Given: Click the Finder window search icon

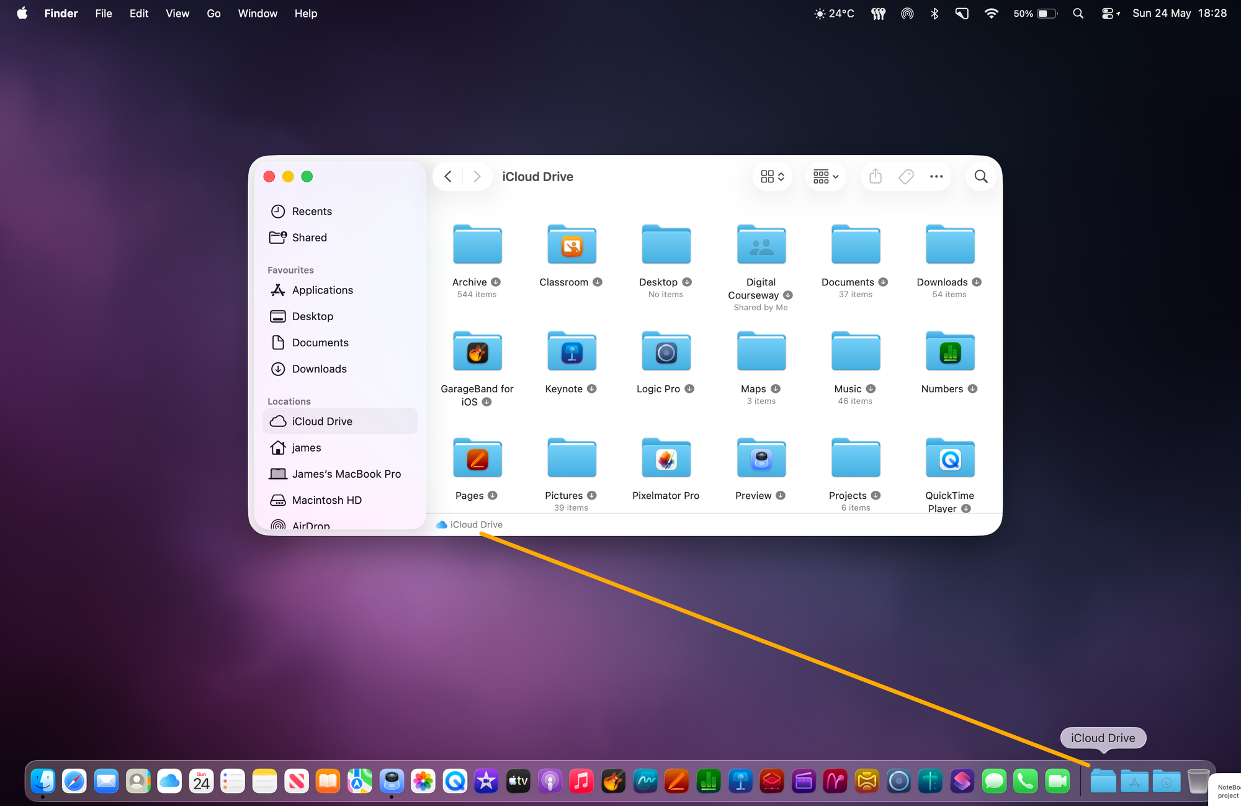Looking at the screenshot, I should pos(981,177).
